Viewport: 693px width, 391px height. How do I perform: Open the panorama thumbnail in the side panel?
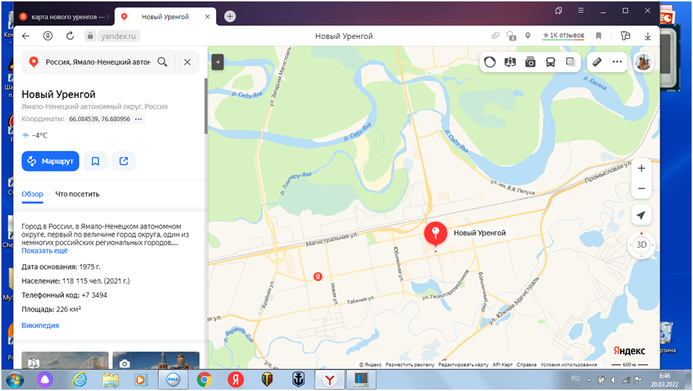click(65, 360)
